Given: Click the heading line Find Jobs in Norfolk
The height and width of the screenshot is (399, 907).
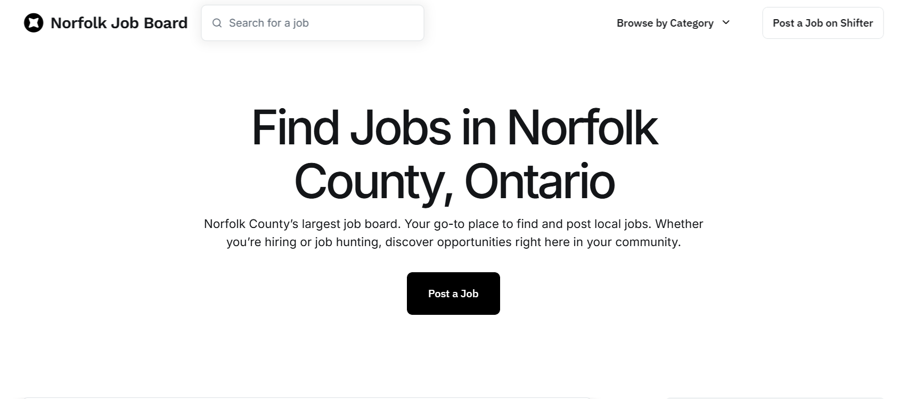Looking at the screenshot, I should point(454,128).
